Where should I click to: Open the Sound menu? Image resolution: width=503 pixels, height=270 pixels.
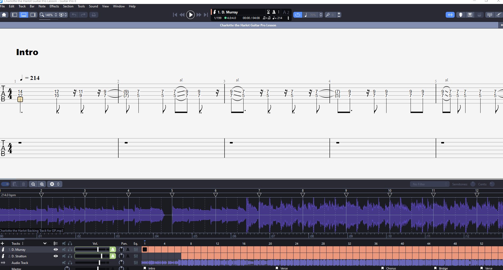pyautogui.click(x=93, y=6)
